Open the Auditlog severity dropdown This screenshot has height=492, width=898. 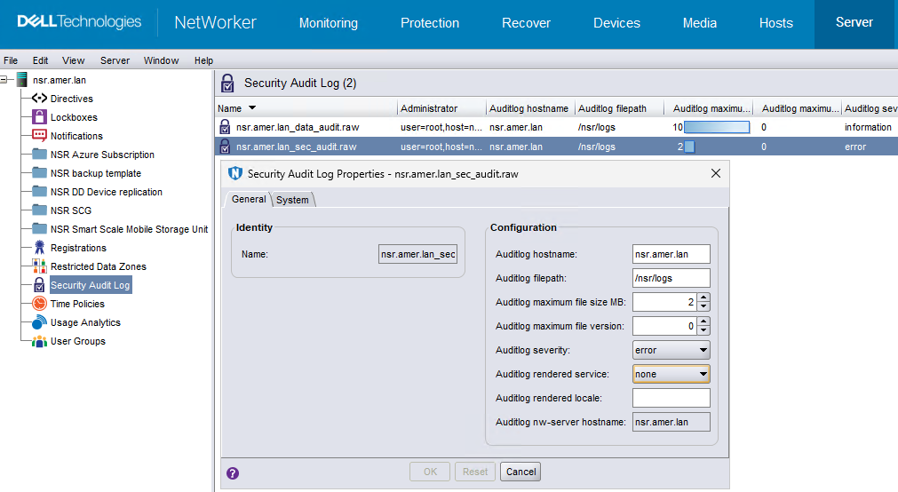[x=703, y=350]
